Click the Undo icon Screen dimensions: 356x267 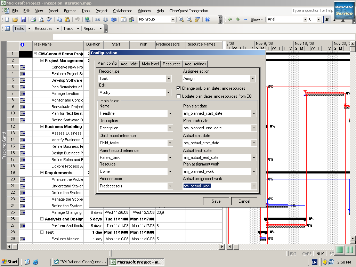coord(77,19)
